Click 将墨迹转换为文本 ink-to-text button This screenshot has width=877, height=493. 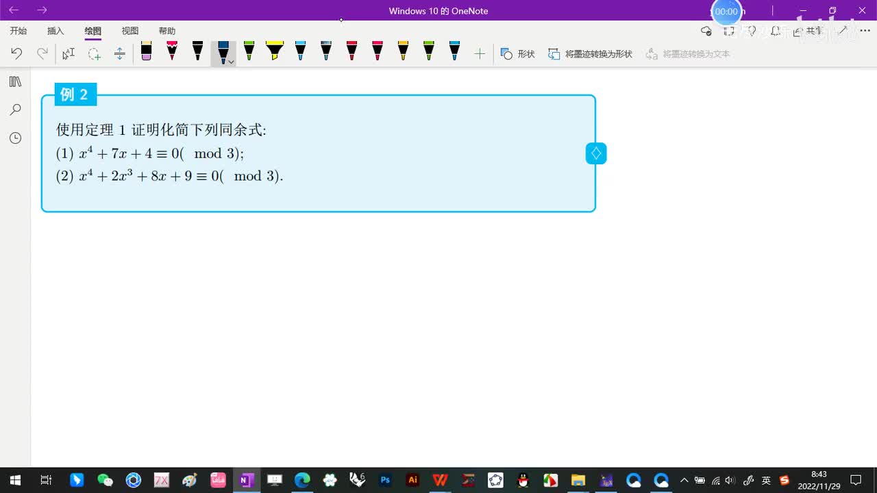688,53
